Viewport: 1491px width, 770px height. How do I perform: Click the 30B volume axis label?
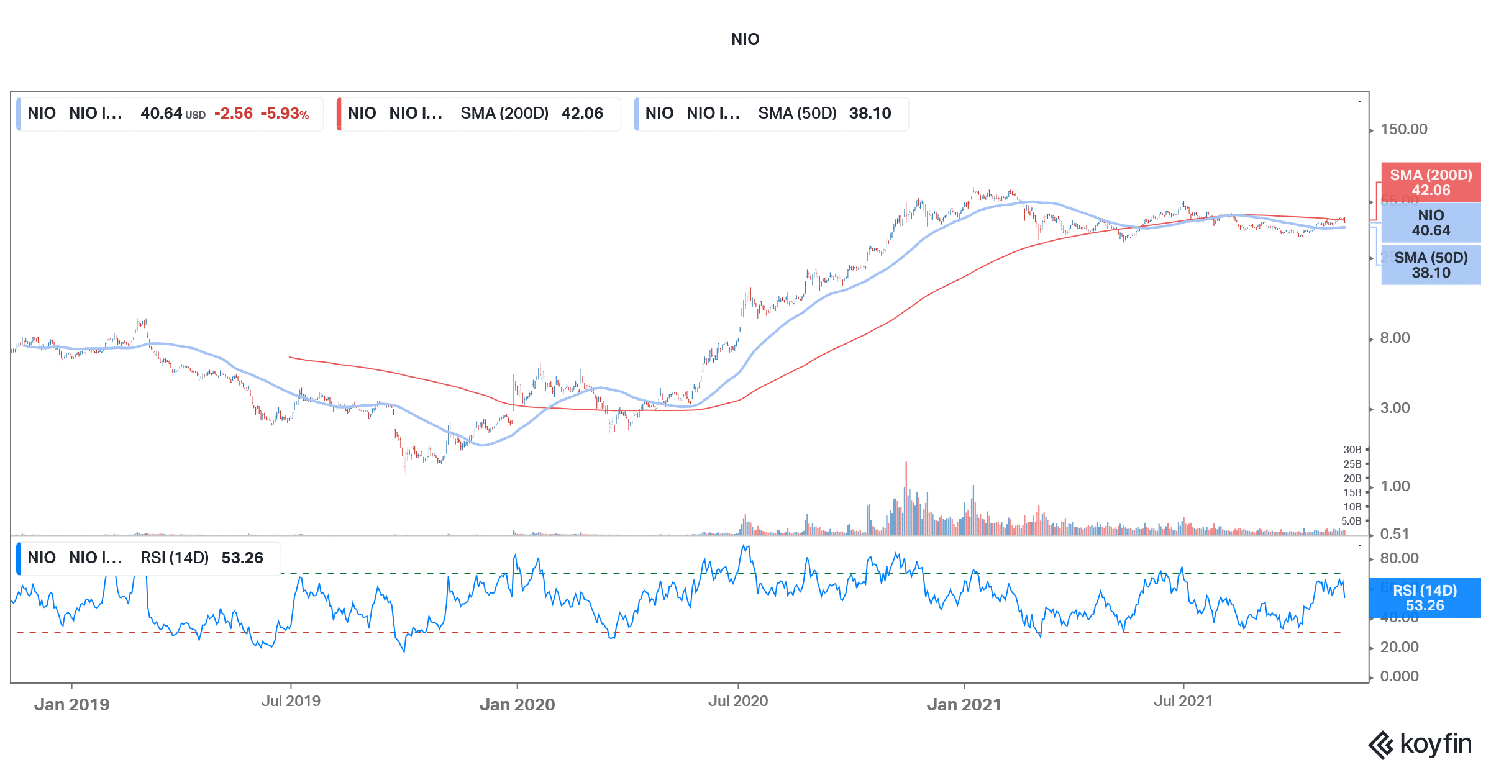click(1352, 450)
